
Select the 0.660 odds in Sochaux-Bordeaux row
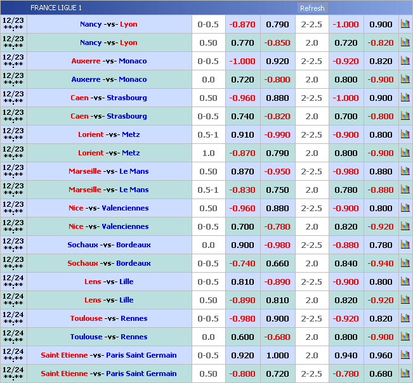coord(277,263)
